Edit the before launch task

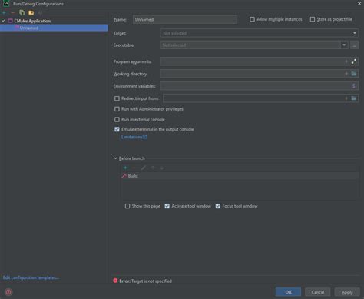pos(144,168)
